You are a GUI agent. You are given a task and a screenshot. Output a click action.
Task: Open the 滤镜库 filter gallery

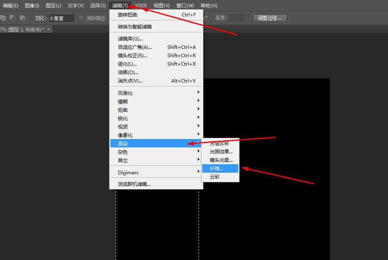pyautogui.click(x=128, y=38)
